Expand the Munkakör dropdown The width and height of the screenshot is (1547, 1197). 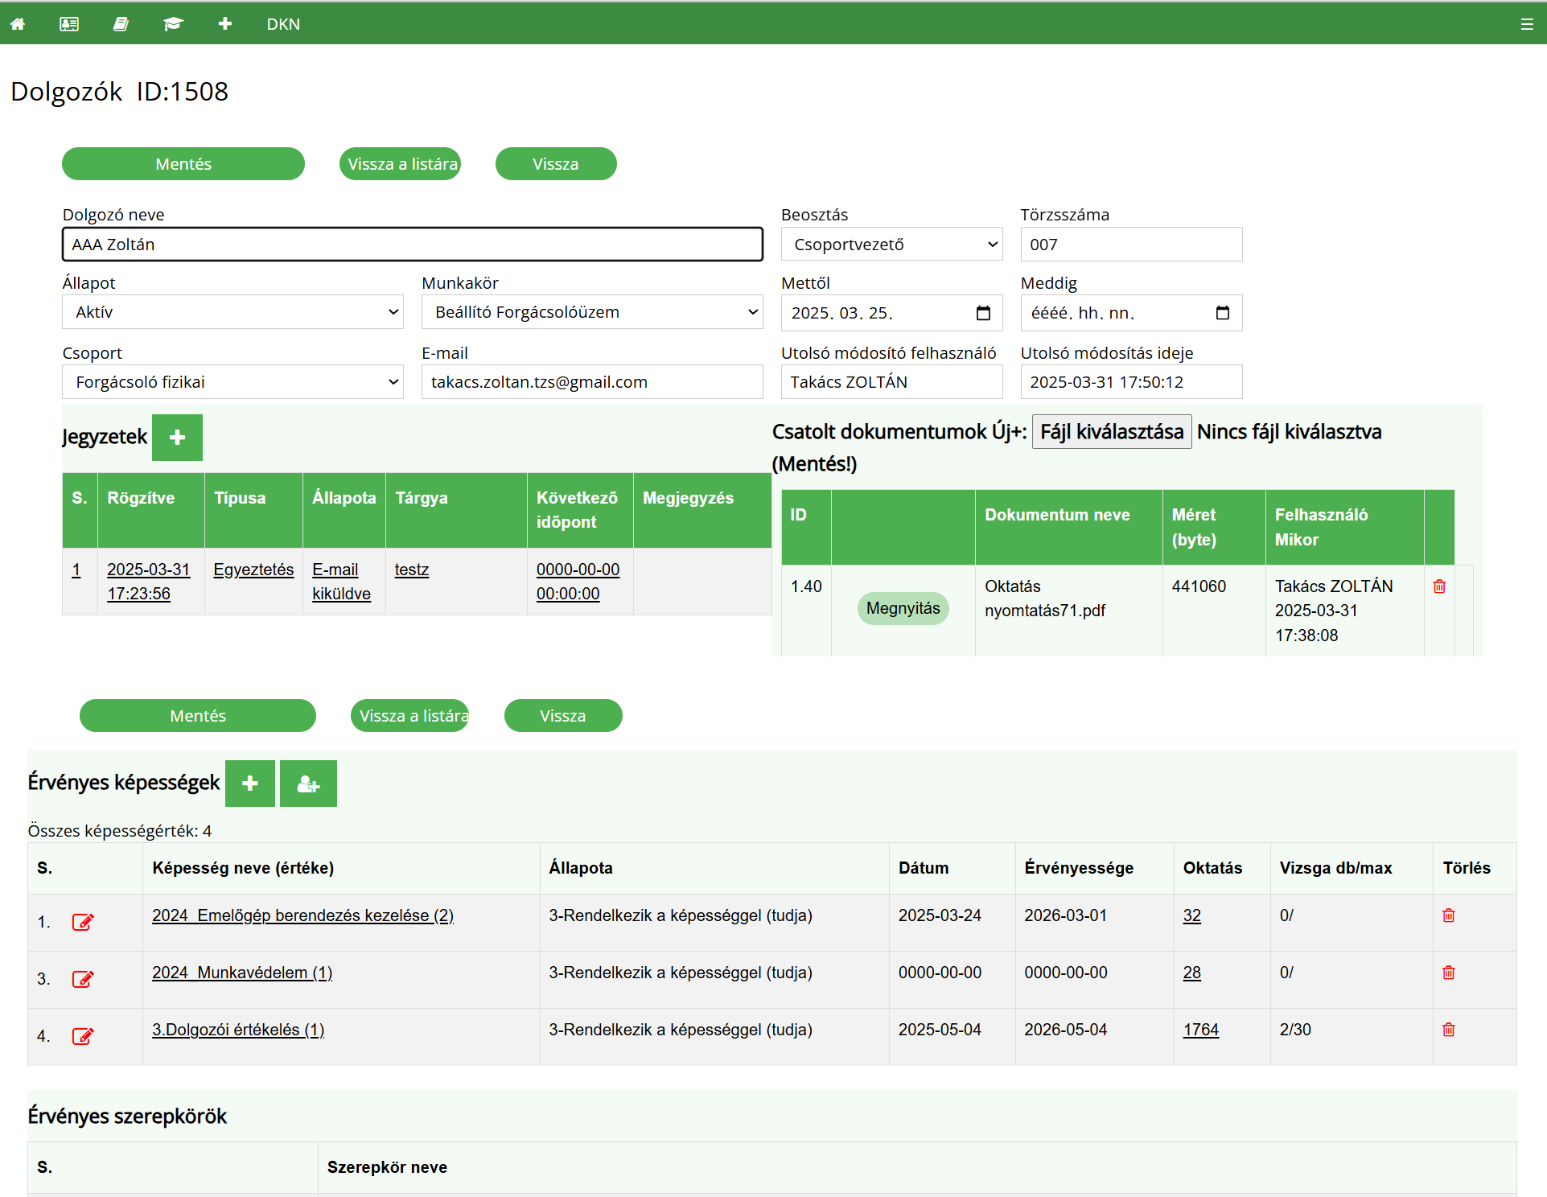point(592,312)
